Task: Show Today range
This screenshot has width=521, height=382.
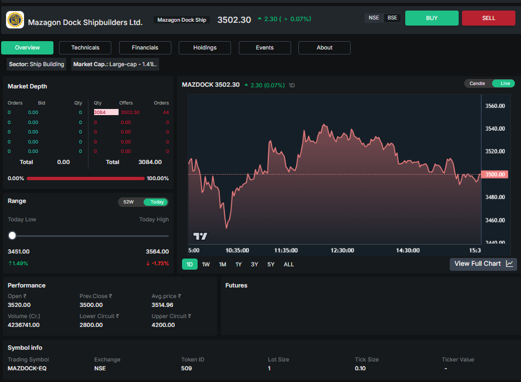Action: coord(156,202)
